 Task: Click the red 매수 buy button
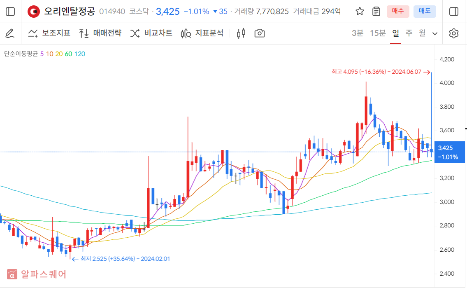(x=398, y=11)
